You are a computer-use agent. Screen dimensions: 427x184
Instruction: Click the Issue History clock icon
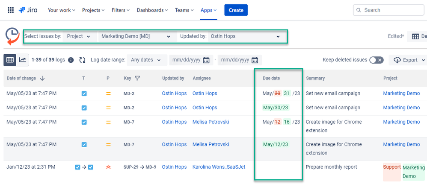(x=12, y=36)
